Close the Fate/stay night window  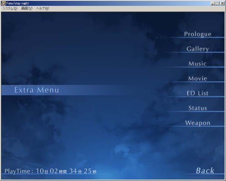pyautogui.click(x=222, y=3)
